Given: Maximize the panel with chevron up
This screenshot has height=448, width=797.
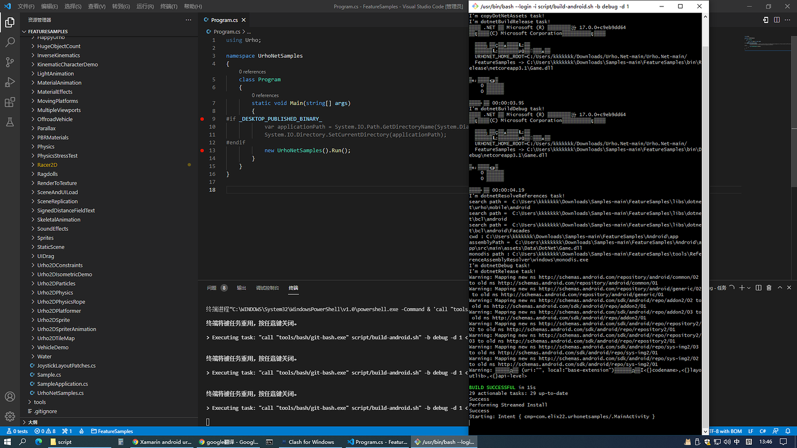Looking at the screenshot, I should pyautogui.click(x=780, y=288).
